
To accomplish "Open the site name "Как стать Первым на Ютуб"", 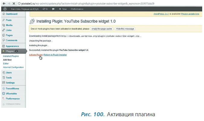I will (x=25, y=9).
